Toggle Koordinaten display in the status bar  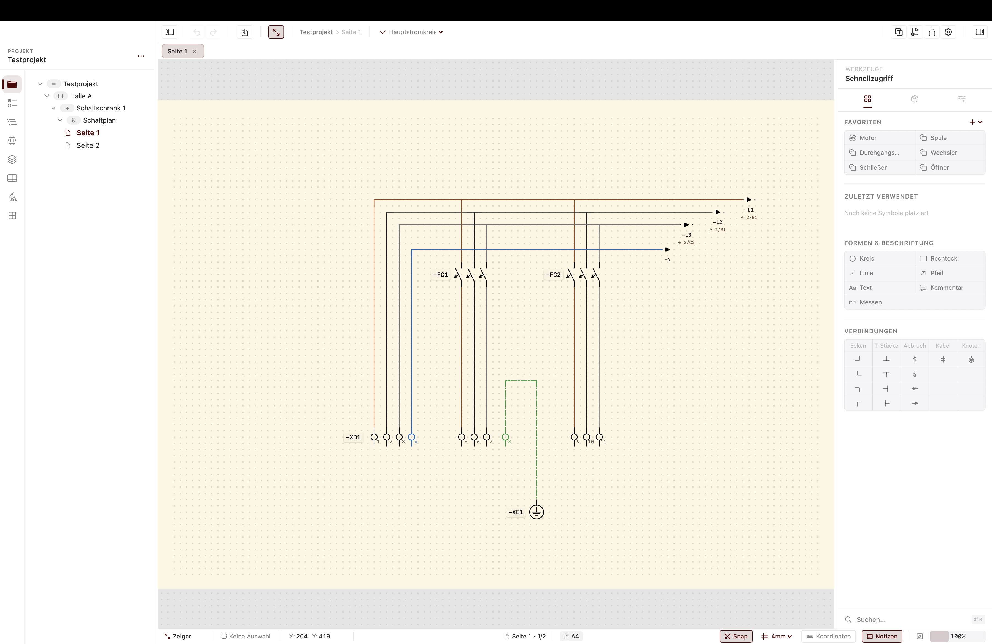pos(828,636)
